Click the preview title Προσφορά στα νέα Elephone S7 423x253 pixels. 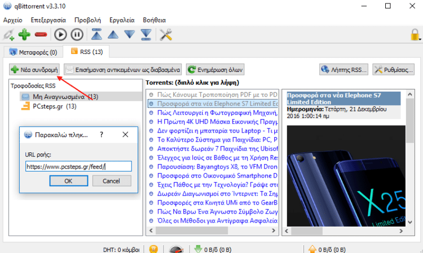(x=343, y=99)
